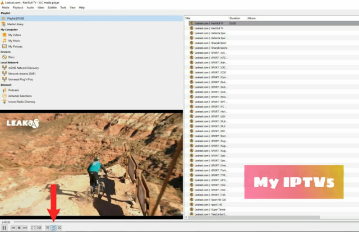Select Universal Plug'n'Play
Screen dimensions: 359x232
[21, 80]
